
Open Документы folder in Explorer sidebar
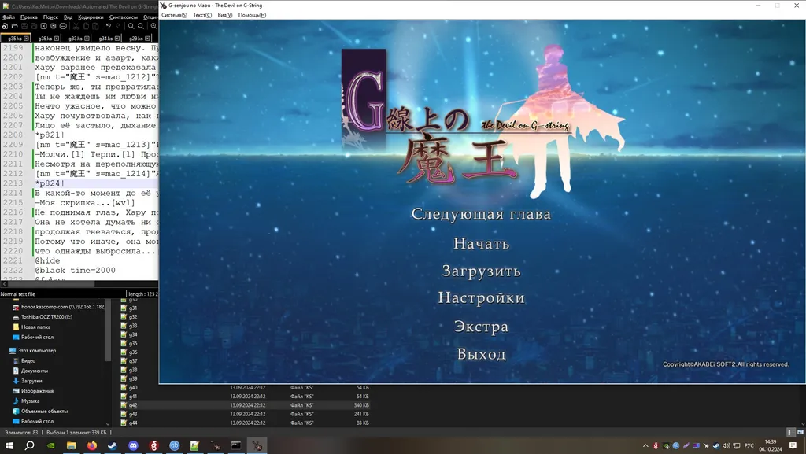click(x=31, y=371)
